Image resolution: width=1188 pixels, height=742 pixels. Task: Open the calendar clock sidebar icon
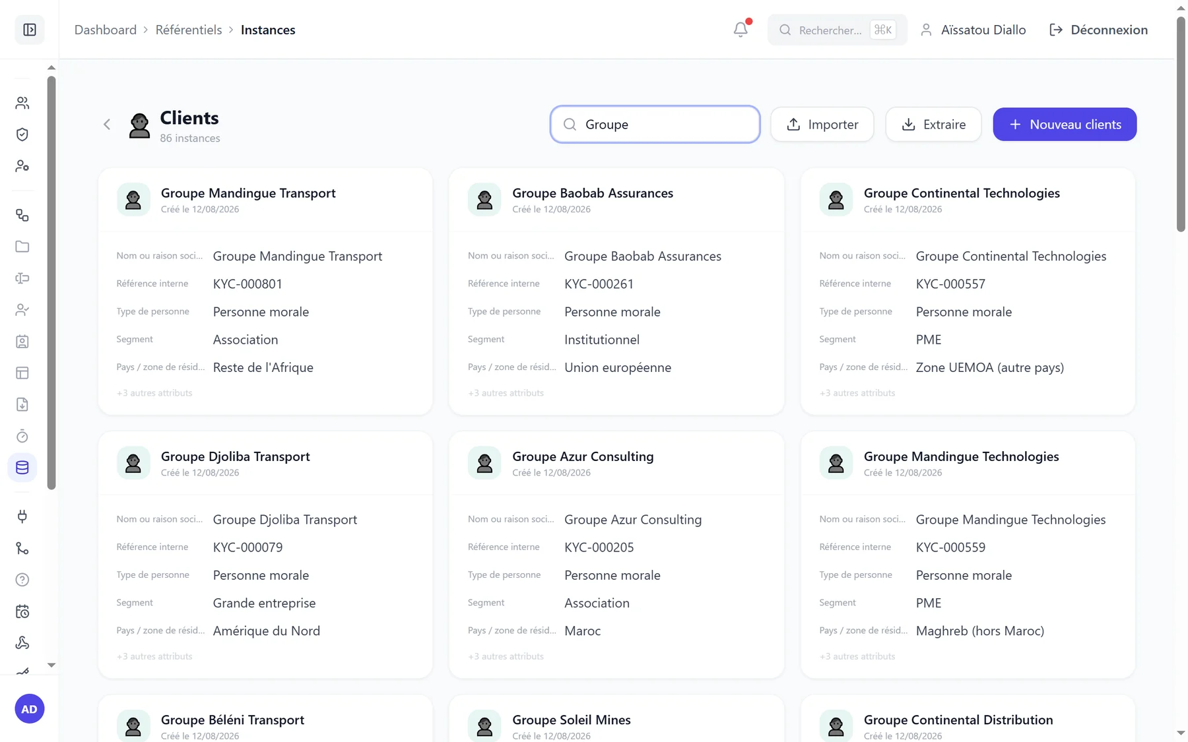tap(22, 611)
